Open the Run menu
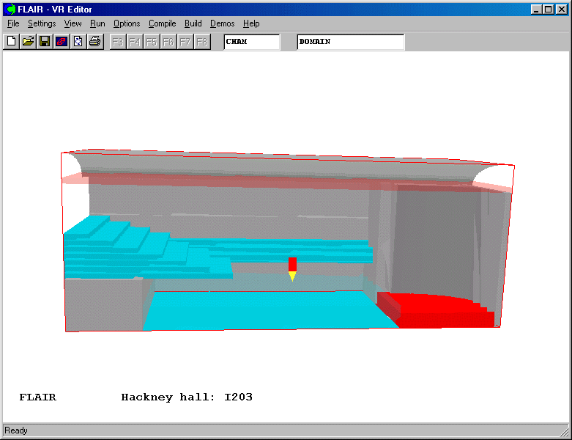The image size is (572, 440). 97,23
